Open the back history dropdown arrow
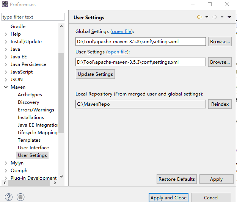Image resolution: width=237 pixels, height=202 pixels. pos(207,17)
